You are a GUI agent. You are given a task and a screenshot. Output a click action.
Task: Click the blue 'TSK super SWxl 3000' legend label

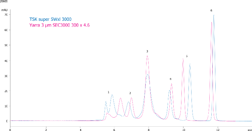point(50,19)
